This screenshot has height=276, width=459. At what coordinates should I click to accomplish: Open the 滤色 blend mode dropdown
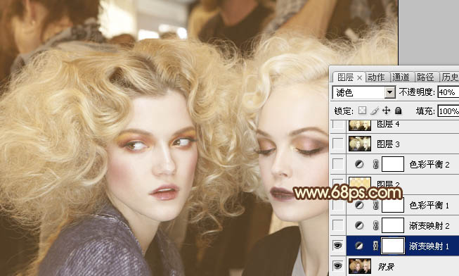(x=389, y=93)
